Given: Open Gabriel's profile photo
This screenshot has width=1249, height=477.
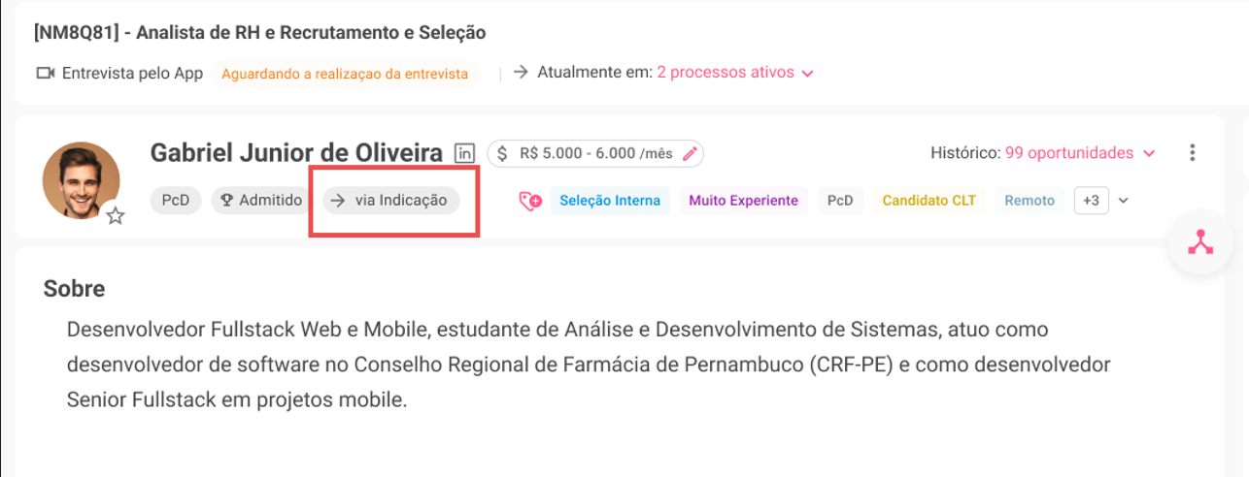Looking at the screenshot, I should tap(81, 180).
